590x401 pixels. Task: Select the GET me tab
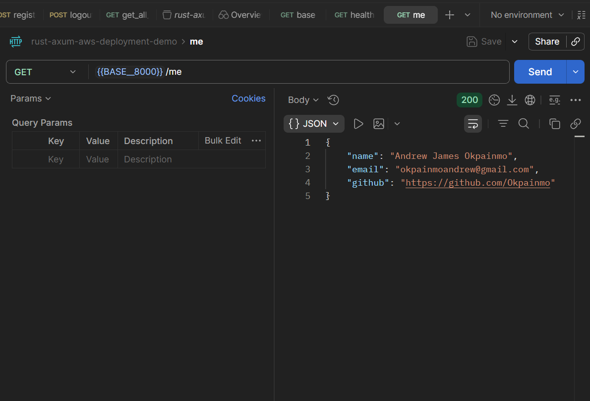click(x=411, y=15)
